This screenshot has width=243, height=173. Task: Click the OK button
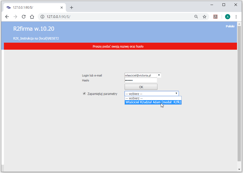[141, 87]
